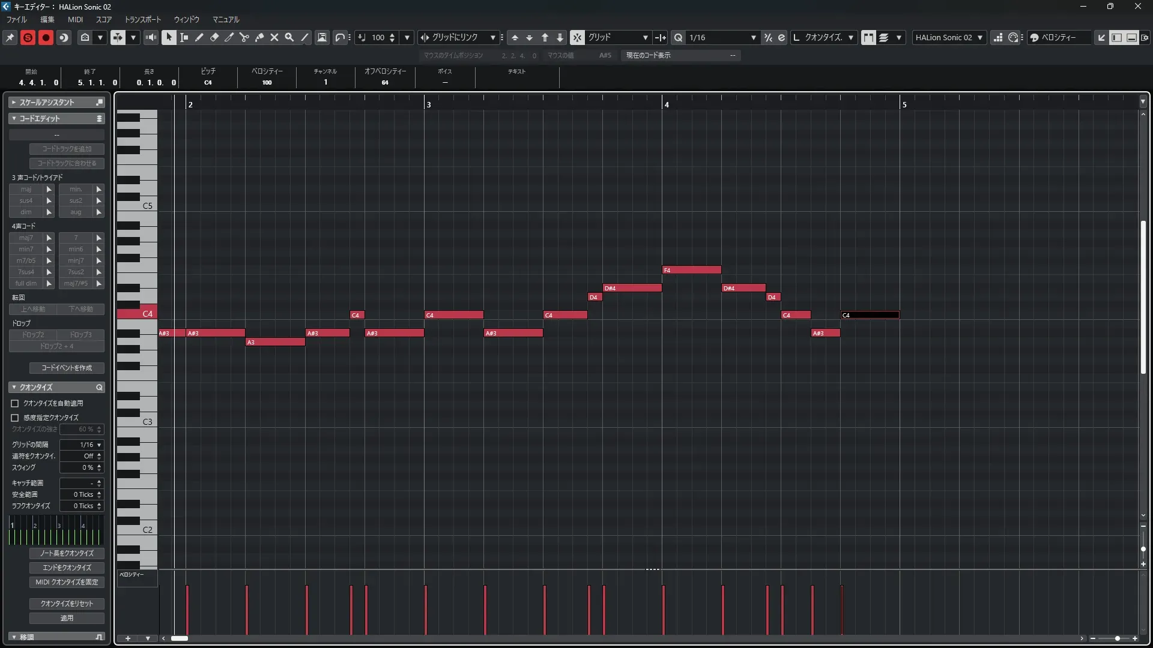1153x648 pixels.
Task: Select the Zoom magnifier tool
Action: click(289, 37)
